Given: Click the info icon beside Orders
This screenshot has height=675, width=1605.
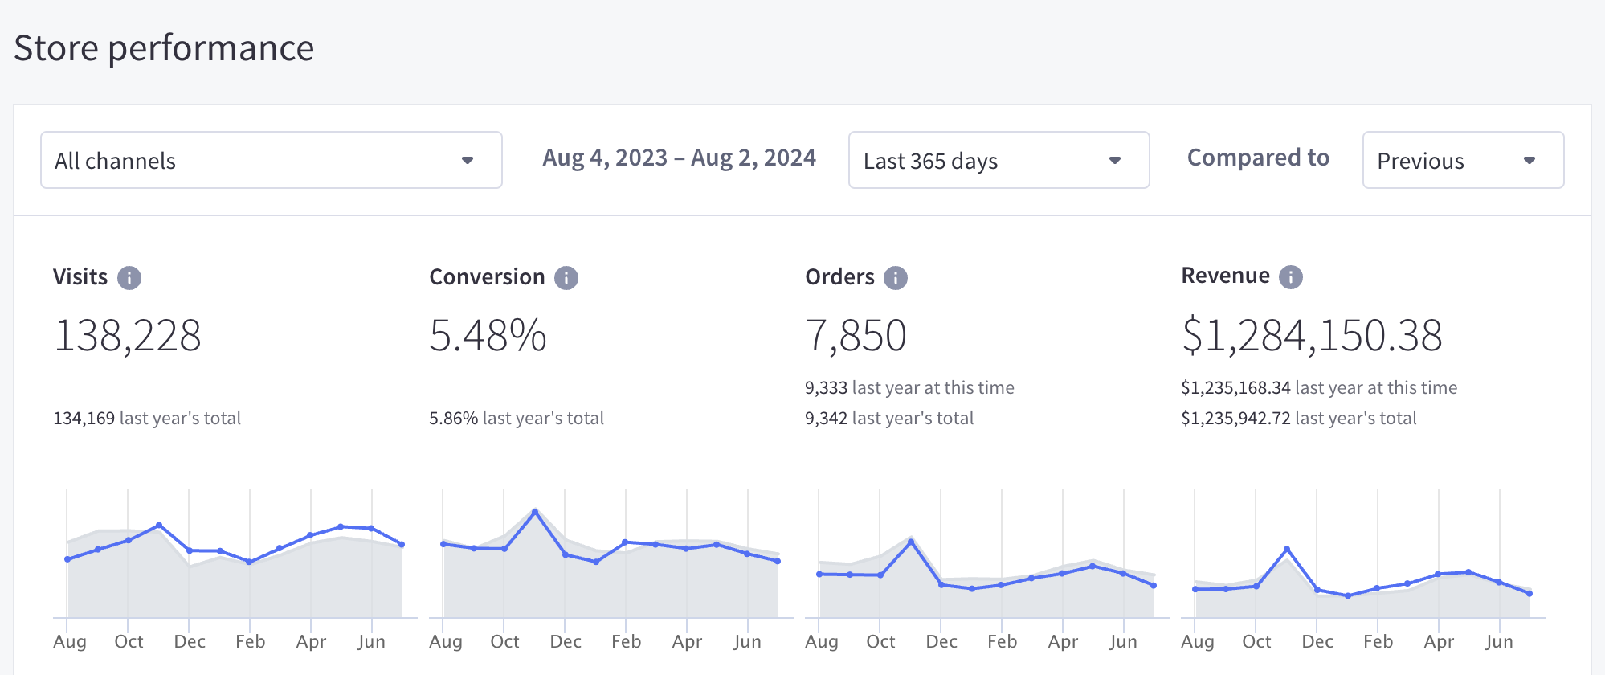Looking at the screenshot, I should [896, 278].
